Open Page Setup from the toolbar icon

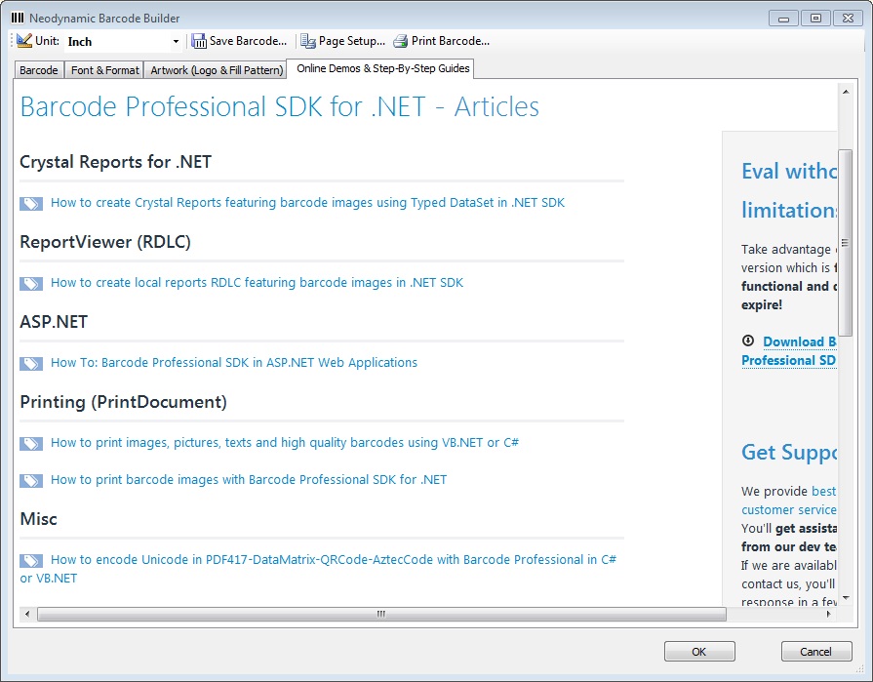click(308, 41)
